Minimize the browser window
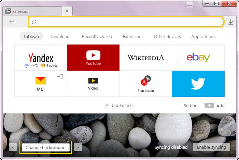The height and width of the screenshot is (160, 239). [207, 4]
